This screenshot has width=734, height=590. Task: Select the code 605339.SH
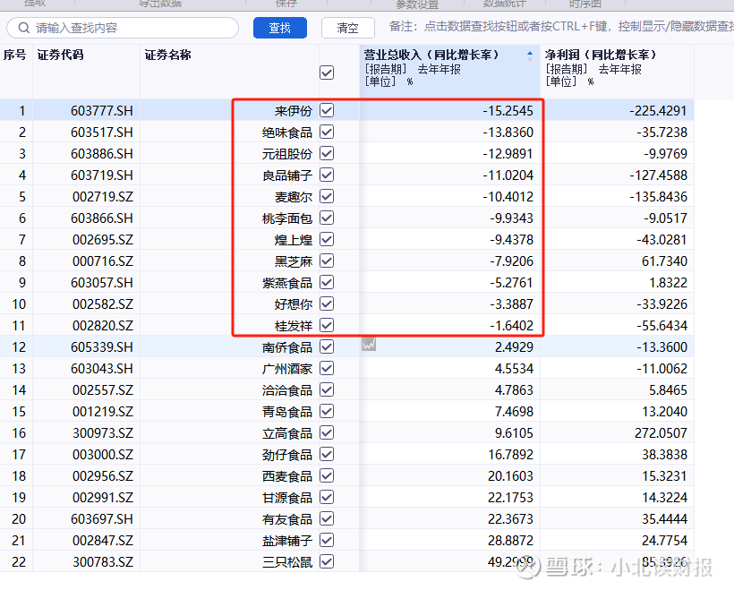101,347
